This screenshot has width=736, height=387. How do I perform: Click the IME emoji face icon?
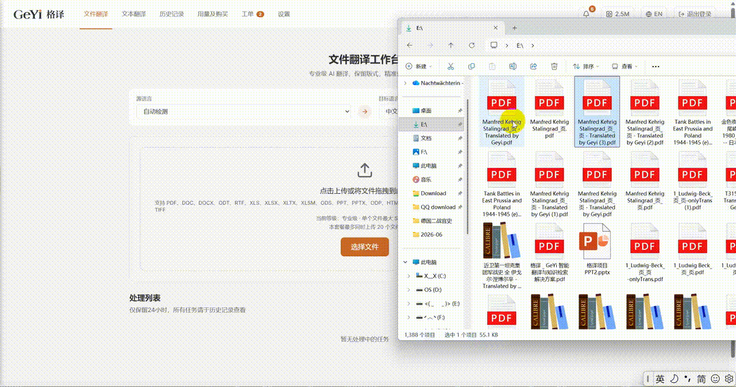click(716, 379)
